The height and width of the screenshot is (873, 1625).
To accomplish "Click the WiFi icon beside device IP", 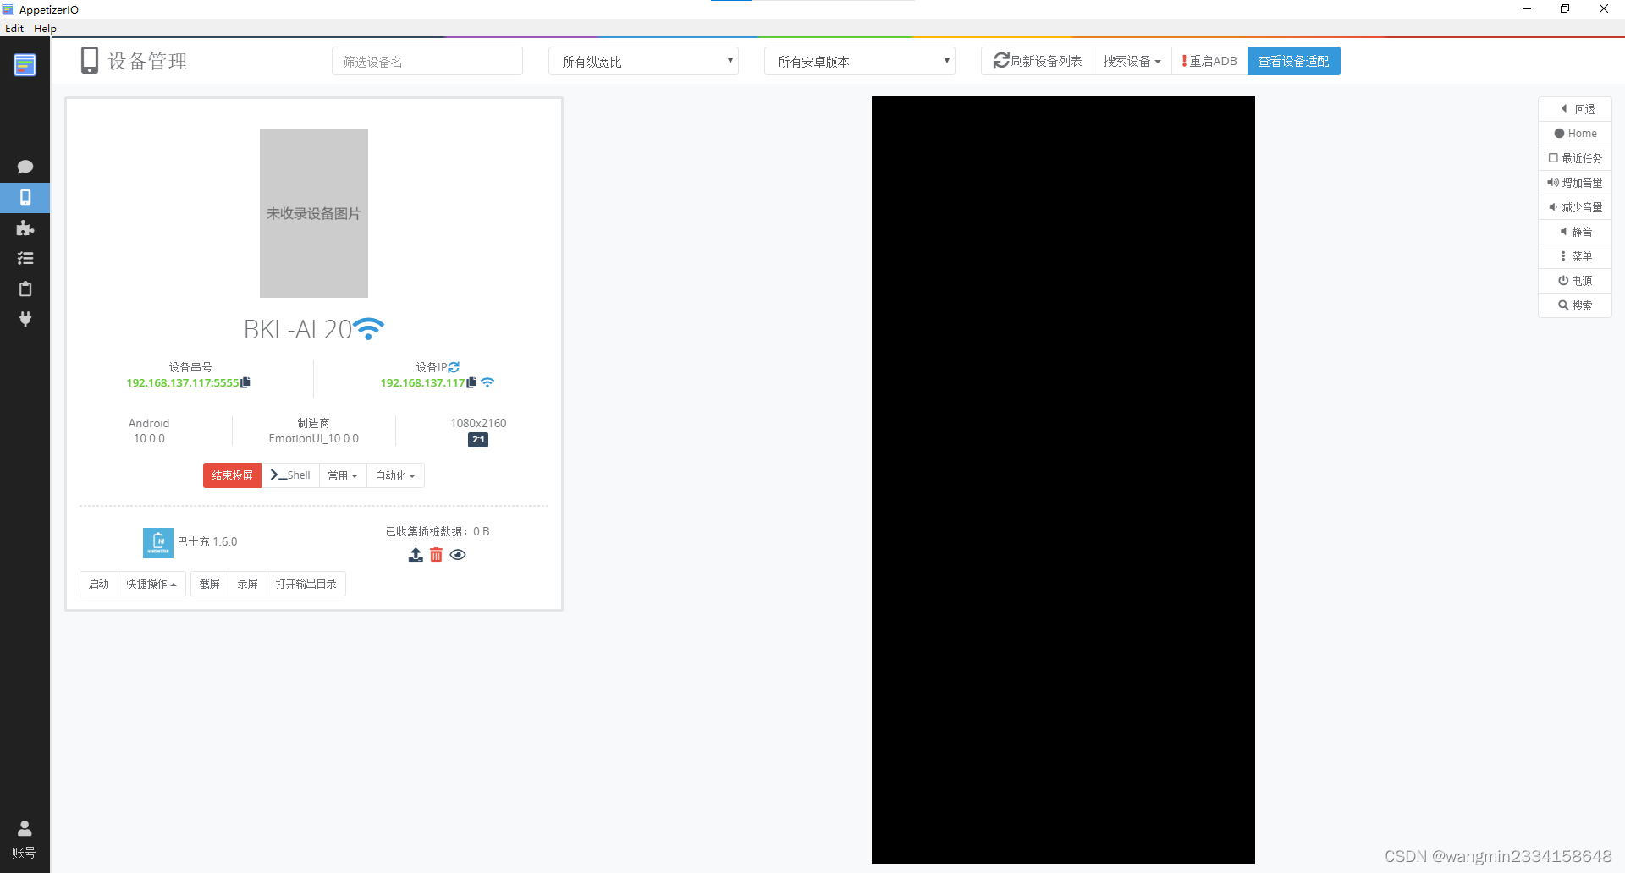I will pos(487,382).
